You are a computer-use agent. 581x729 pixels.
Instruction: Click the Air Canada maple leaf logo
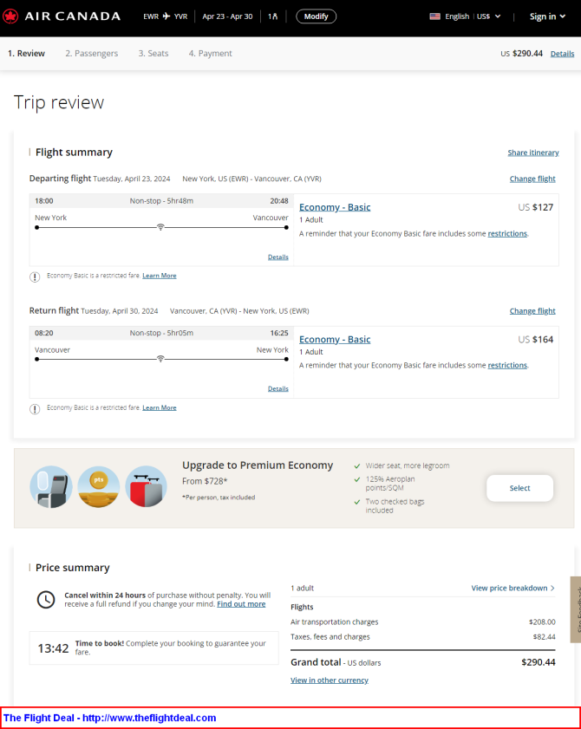click(10, 16)
